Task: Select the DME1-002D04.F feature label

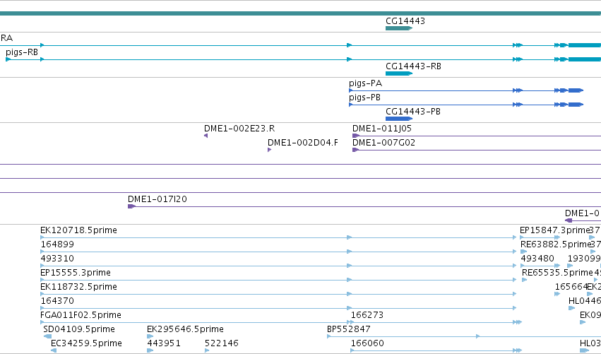Action: [303, 143]
